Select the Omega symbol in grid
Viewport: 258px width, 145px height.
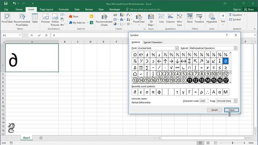tap(135, 55)
